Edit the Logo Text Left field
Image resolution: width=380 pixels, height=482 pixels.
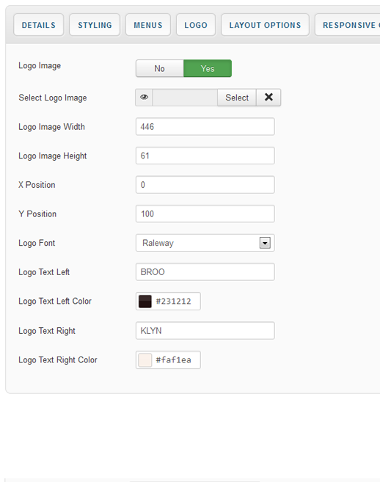(205, 272)
